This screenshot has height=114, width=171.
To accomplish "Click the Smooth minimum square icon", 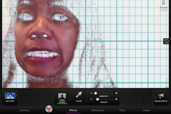I will [91, 99].
